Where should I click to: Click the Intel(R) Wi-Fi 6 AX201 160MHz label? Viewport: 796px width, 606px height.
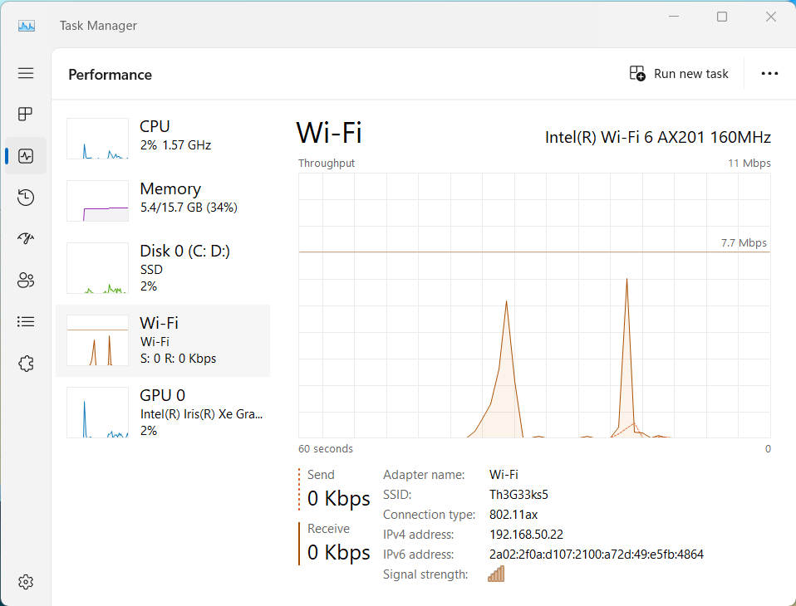point(658,138)
